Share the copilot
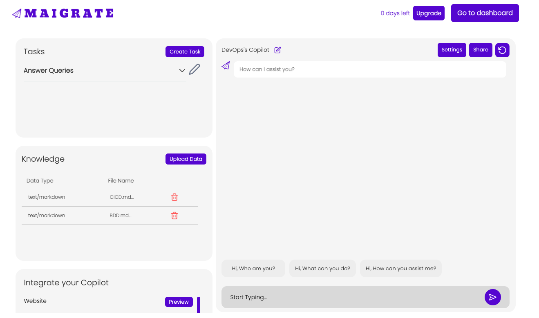Screen dimensions: 539x318 pos(481,50)
